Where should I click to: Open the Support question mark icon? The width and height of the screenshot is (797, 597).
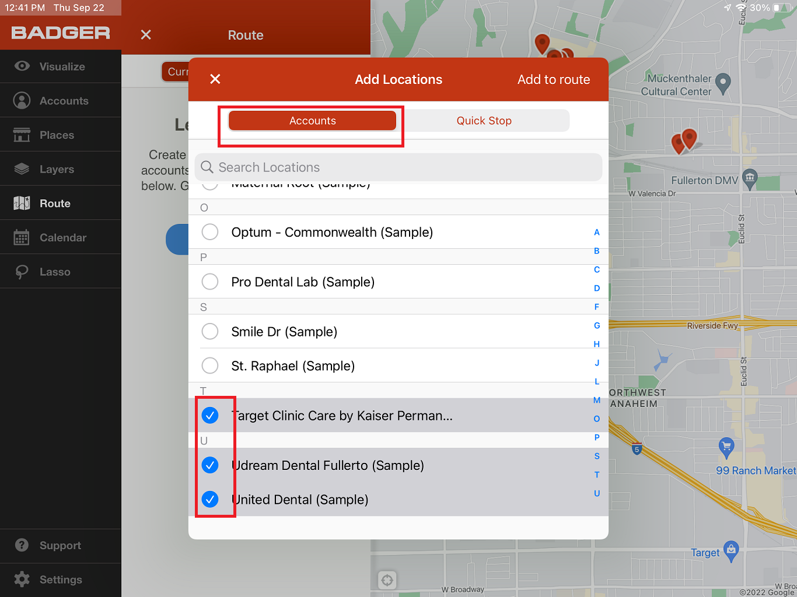[22, 545]
